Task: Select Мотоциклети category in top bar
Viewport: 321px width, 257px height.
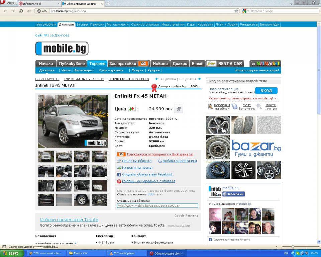Action: (117, 24)
